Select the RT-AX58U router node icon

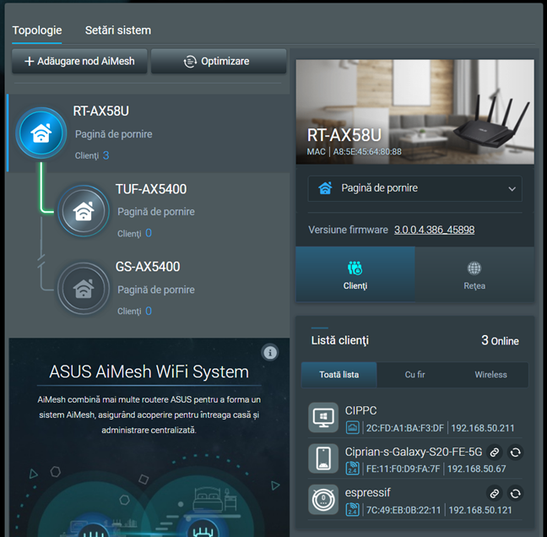tap(41, 133)
